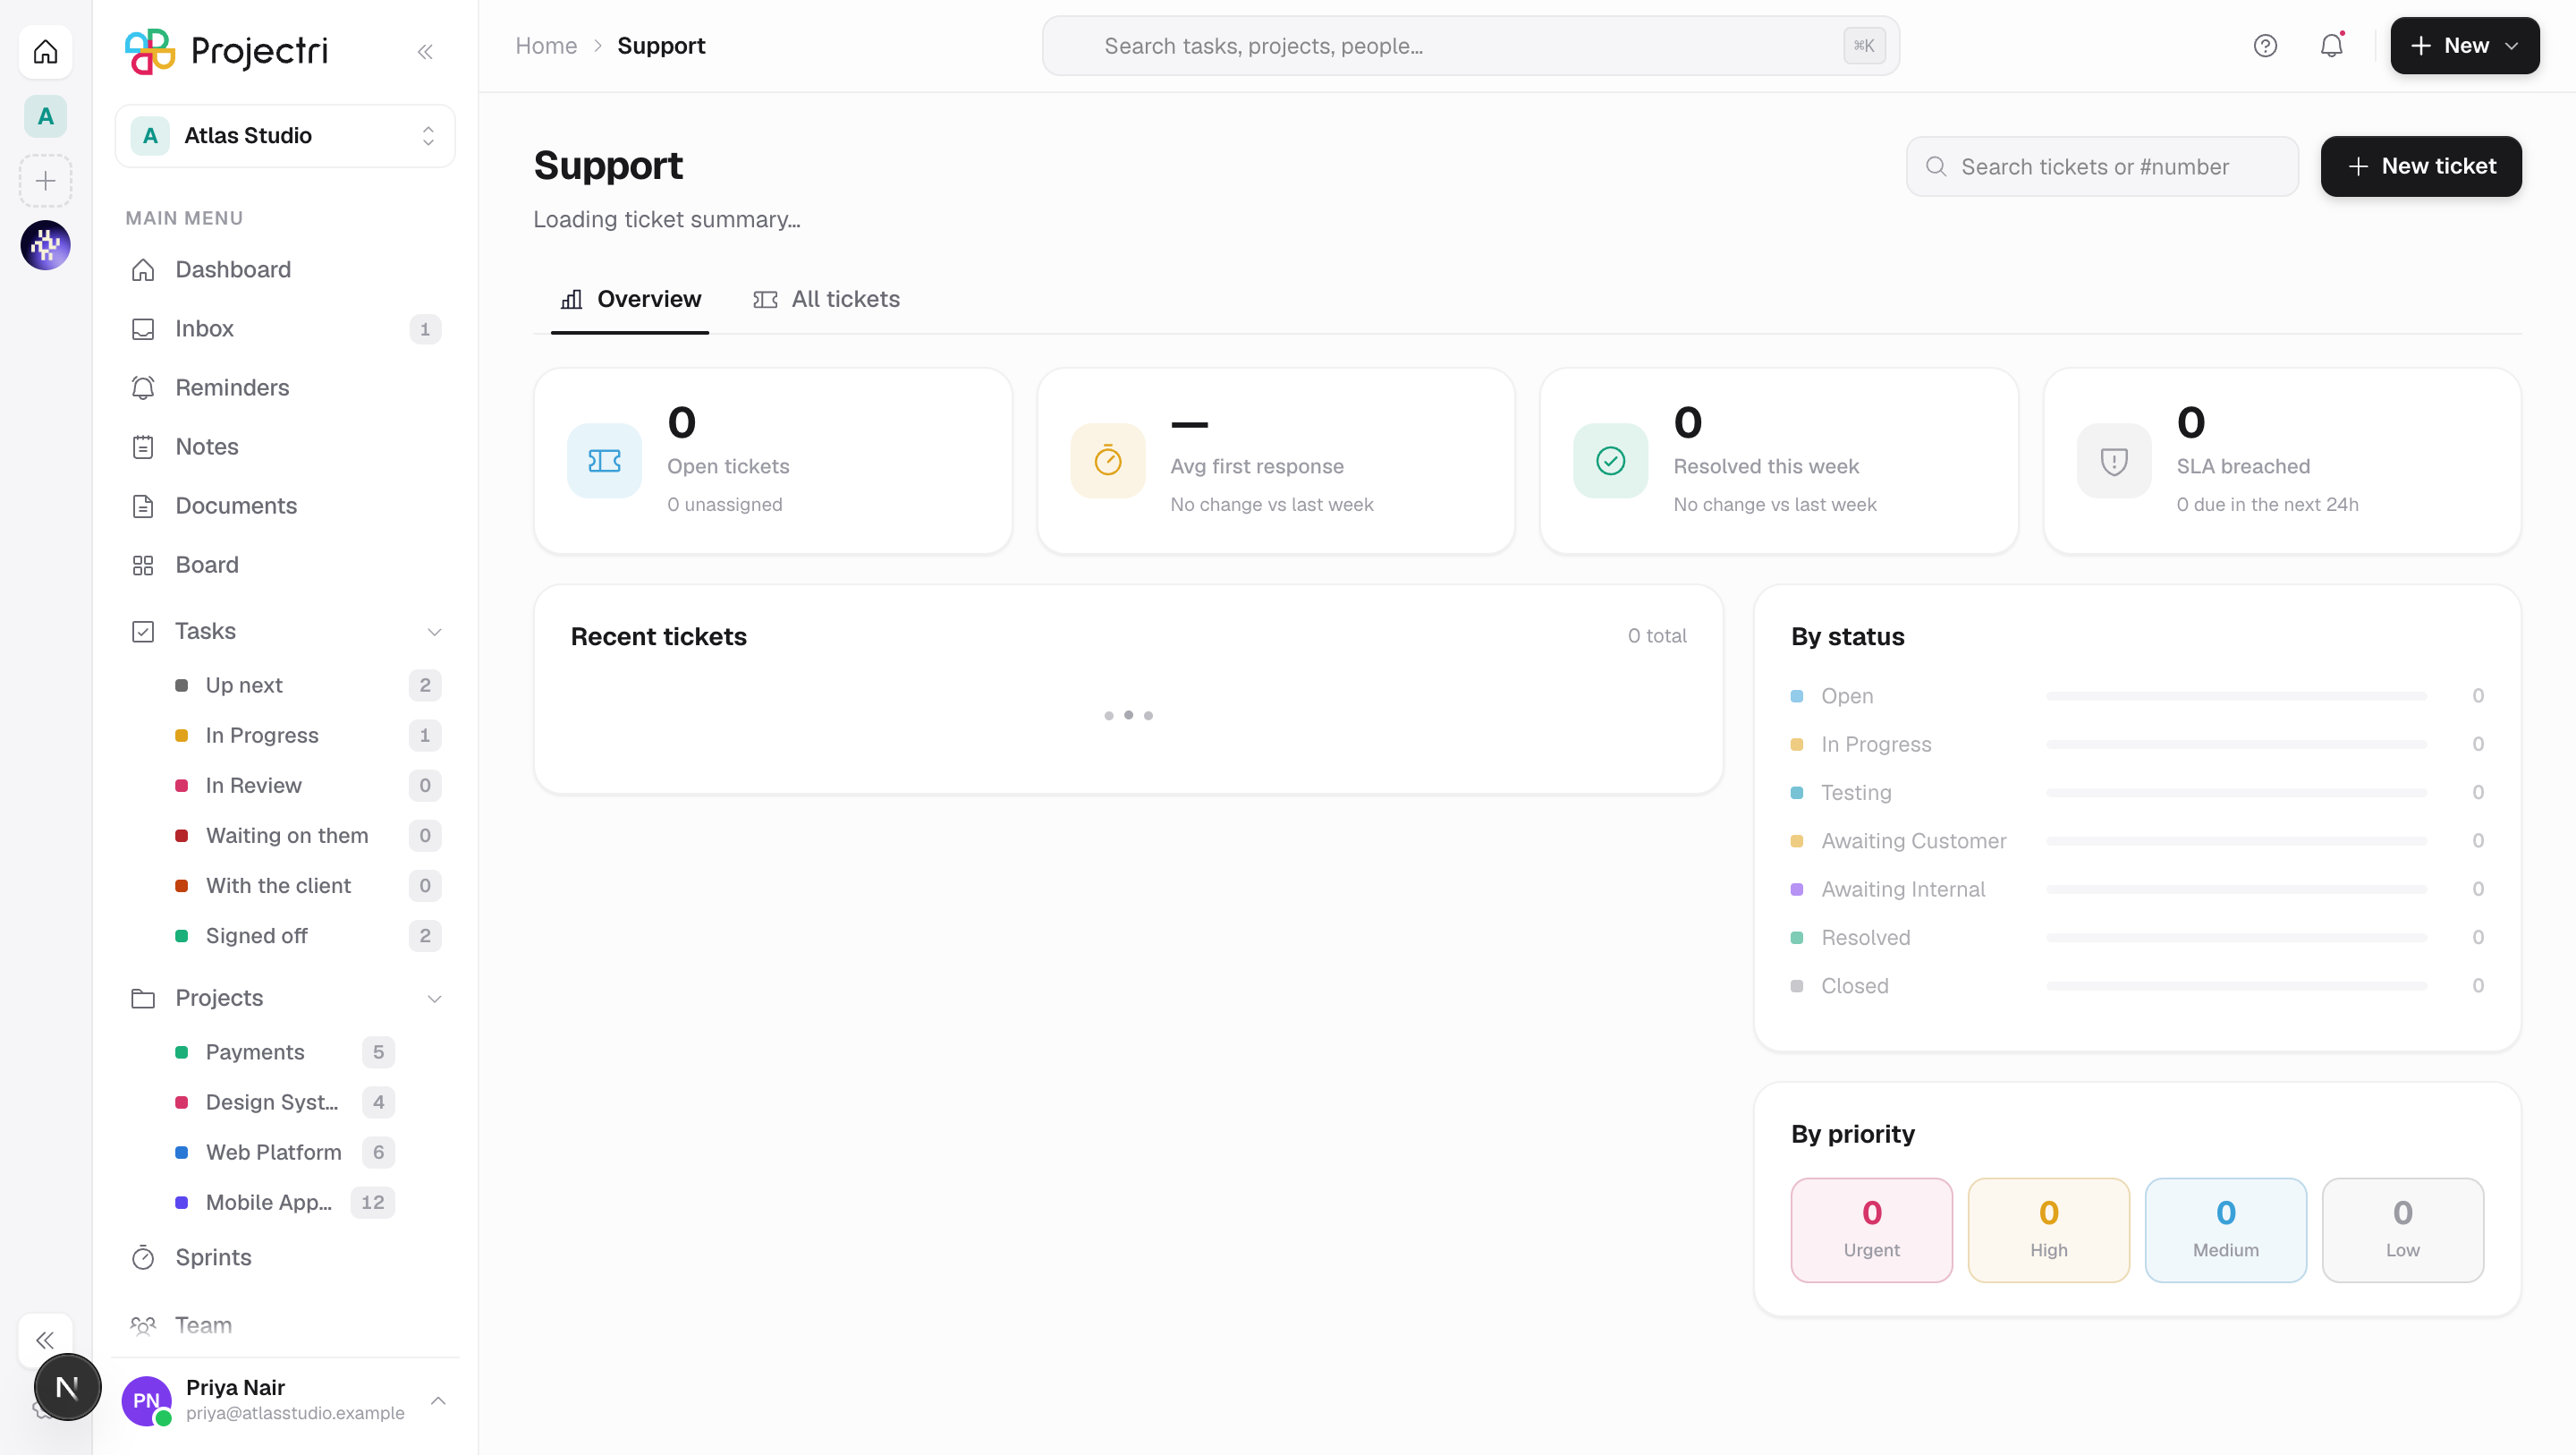The height and width of the screenshot is (1455, 2576).
Task: Expand the Priya Nair user menu chevron
Action: (438, 1400)
